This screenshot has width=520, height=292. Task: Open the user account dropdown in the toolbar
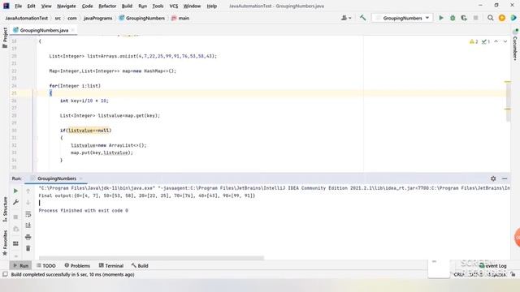point(346,18)
